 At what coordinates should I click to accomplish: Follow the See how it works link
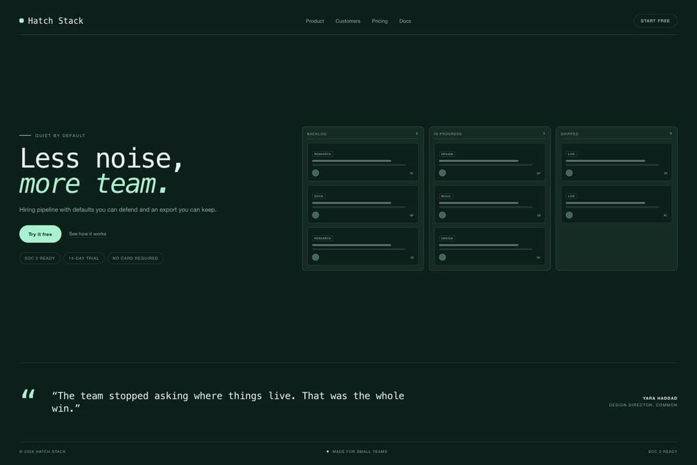88,234
